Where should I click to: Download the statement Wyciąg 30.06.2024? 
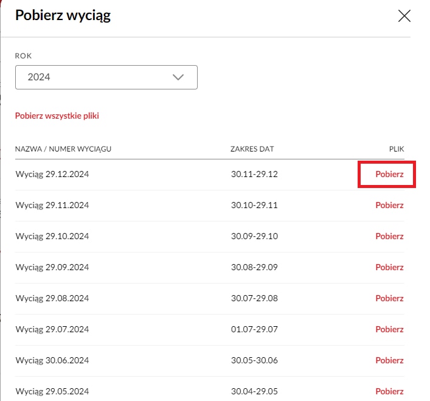tap(389, 360)
